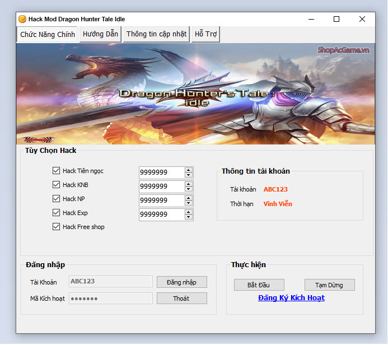Decrease Hack KNB value with down arrow
The width and height of the screenshot is (388, 345).
point(189,189)
